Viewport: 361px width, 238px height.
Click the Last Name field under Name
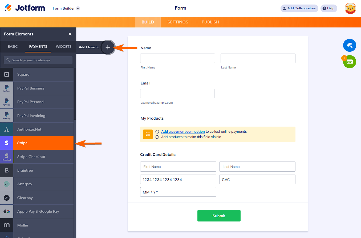[258, 58]
